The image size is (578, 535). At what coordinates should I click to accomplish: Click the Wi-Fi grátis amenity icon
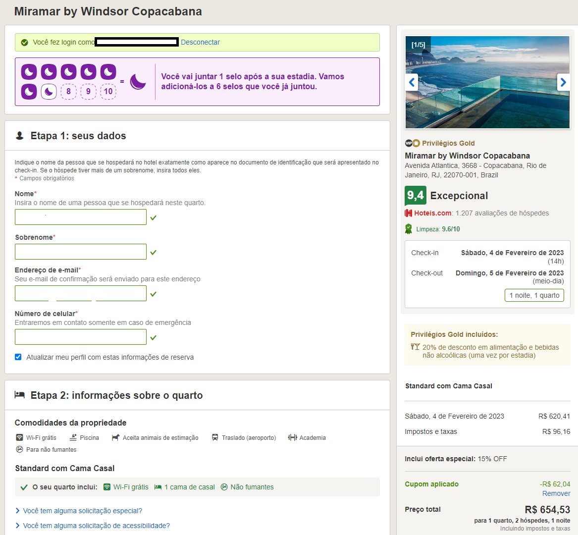pos(19,438)
